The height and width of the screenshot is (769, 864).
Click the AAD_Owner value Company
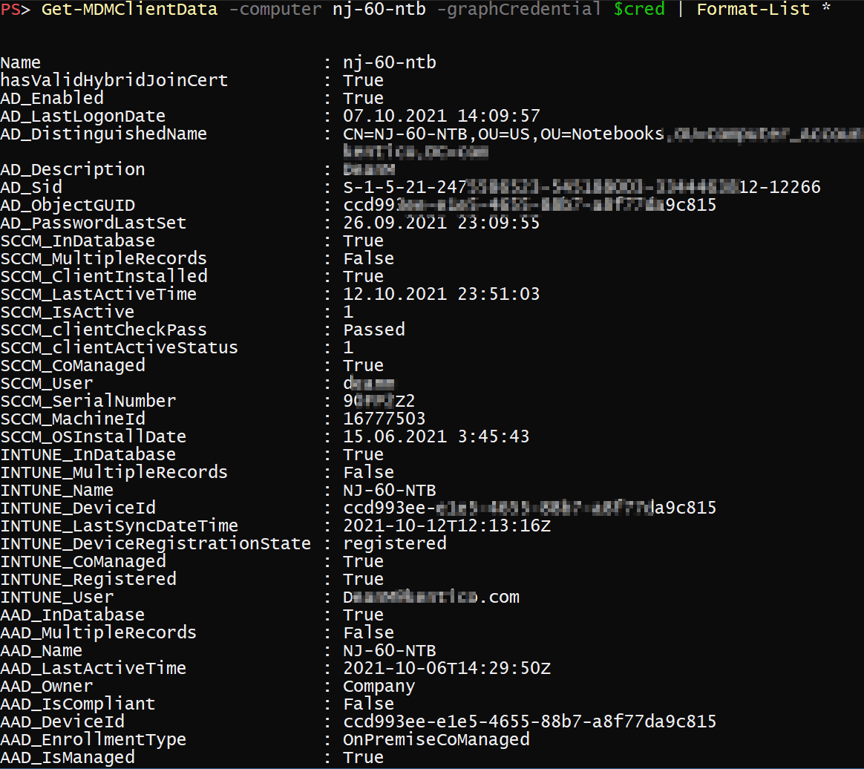coord(379,686)
